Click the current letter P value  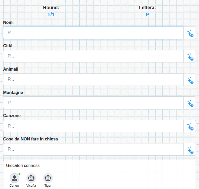pos(147,14)
